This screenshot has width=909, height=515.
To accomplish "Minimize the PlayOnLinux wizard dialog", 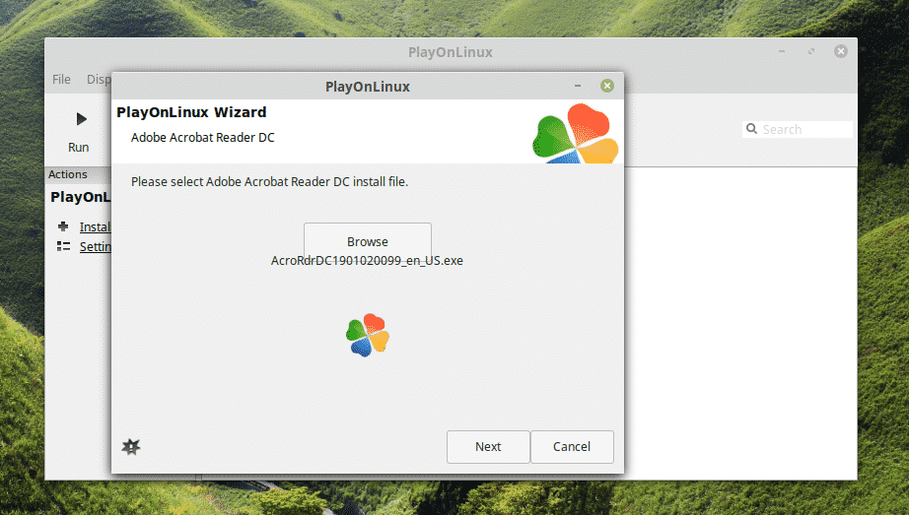I will coord(578,86).
